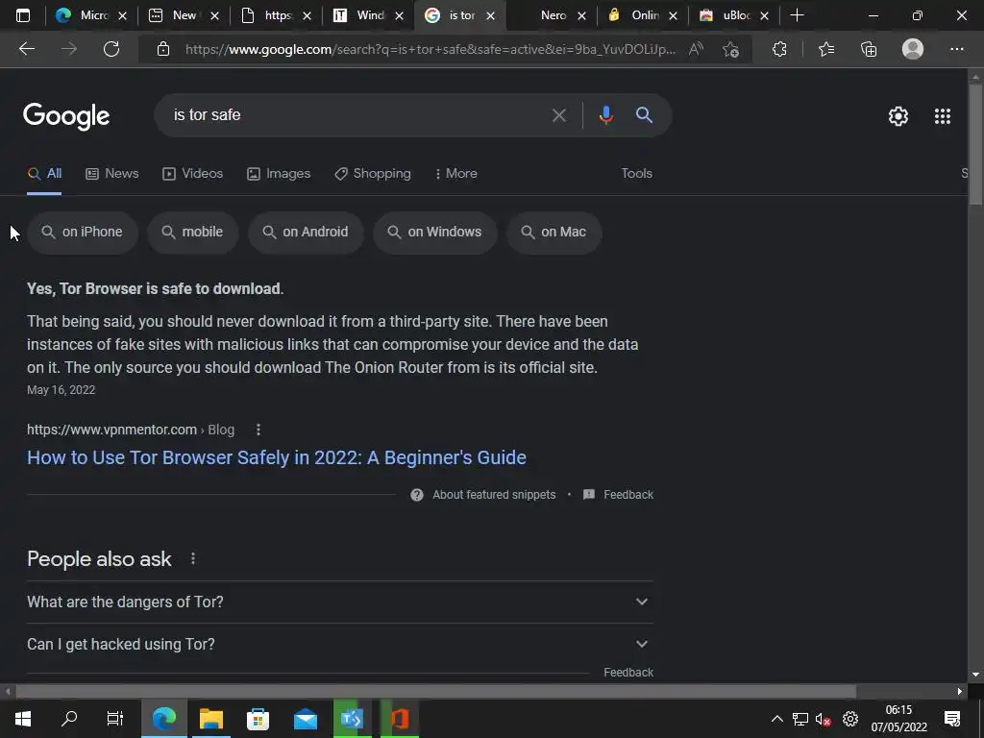This screenshot has height=738, width=984.
Task: Click the vertical scrollbar thumb
Action: 975,144
